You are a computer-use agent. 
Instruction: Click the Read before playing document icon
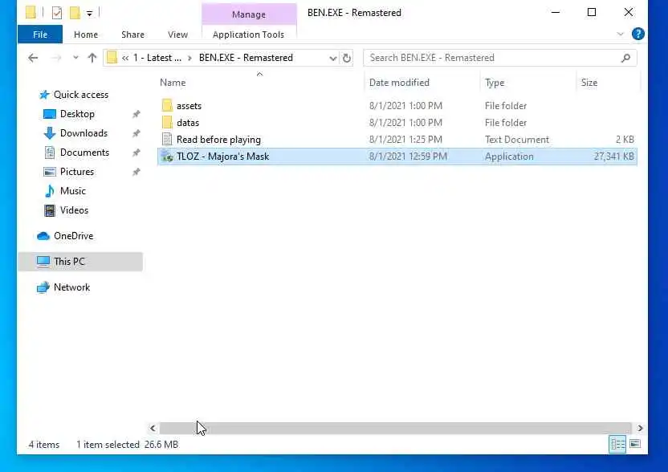(x=167, y=140)
